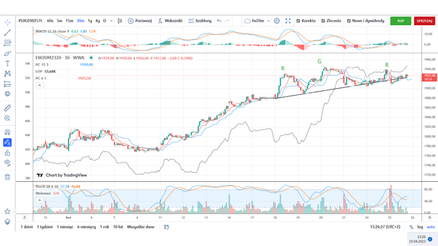Viewport: 438px width, 246px height.
Task: Activate the zoom-in magnifier tool
Action: point(8,118)
